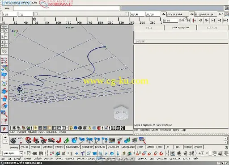Click the ViewCube in the viewport

coord(121,113)
